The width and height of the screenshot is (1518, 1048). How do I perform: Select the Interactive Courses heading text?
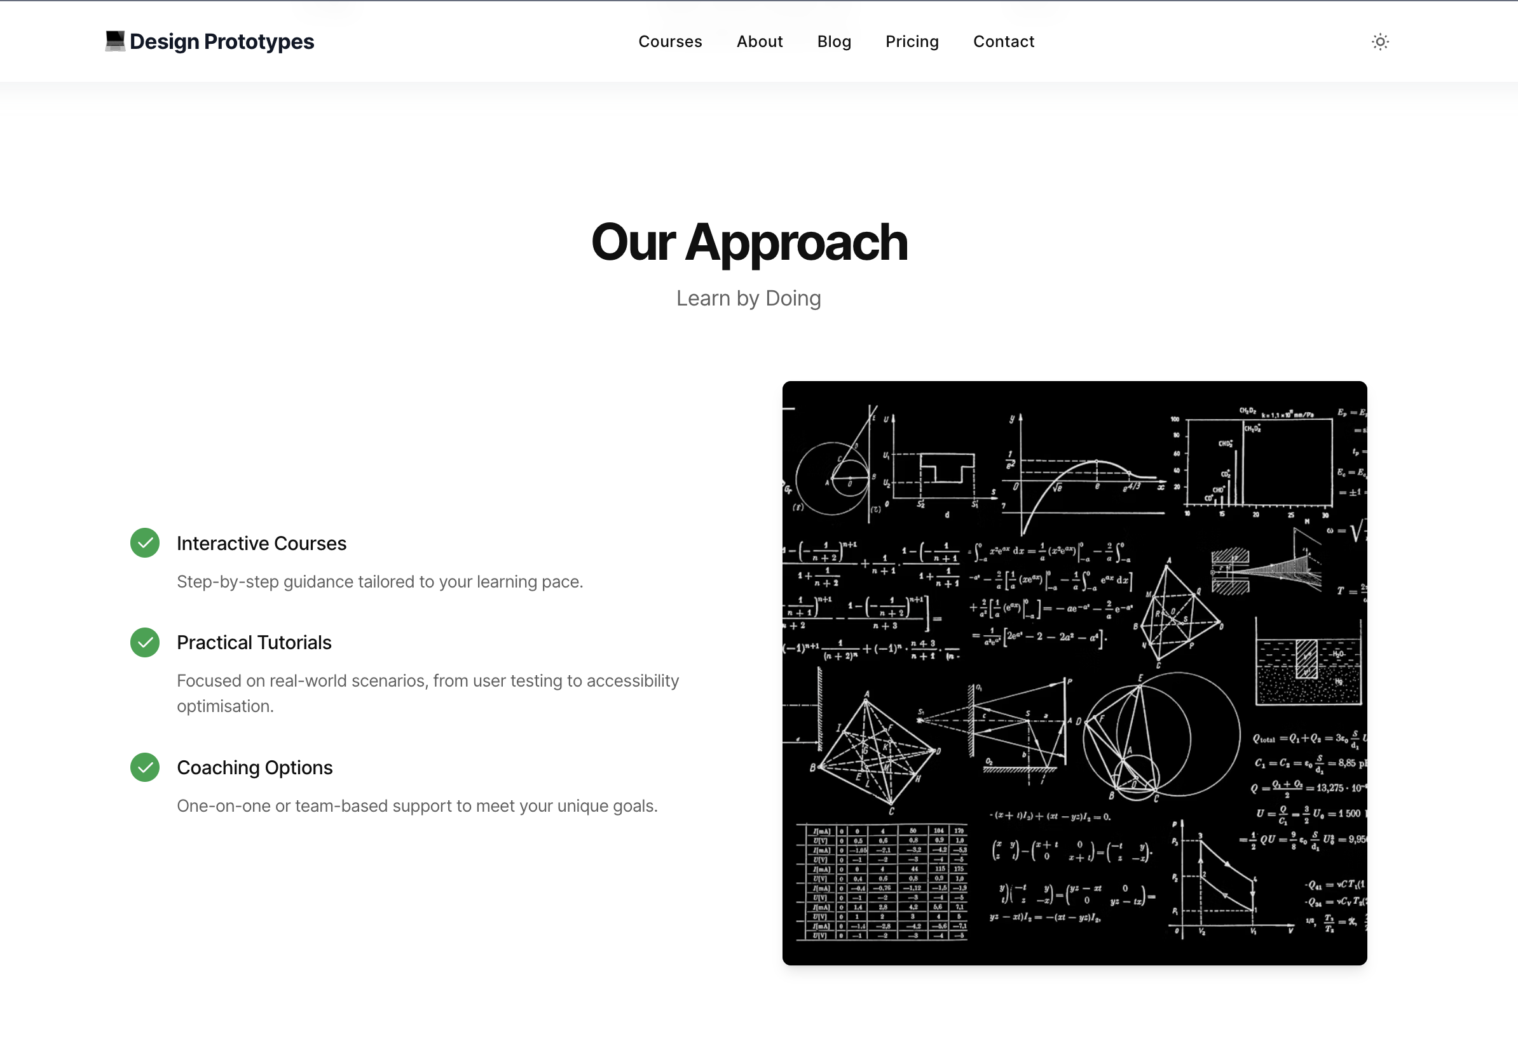click(x=261, y=543)
